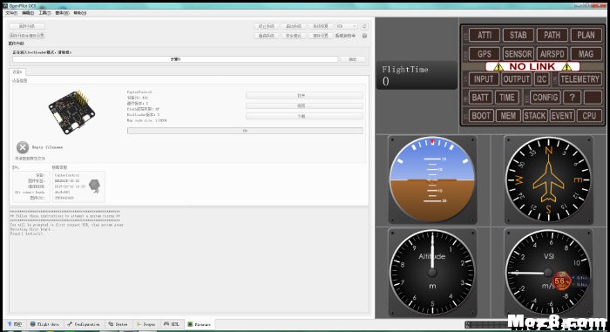Switch to the Scopes tab

(146, 324)
